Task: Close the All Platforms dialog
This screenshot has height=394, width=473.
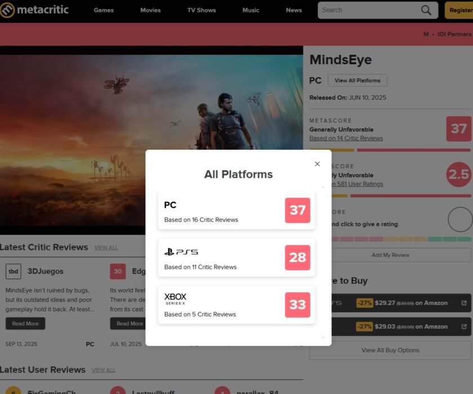Action: tap(317, 164)
